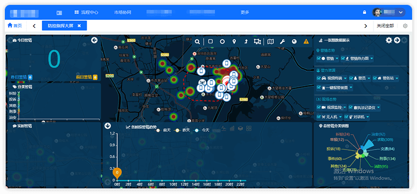Open the 流程中心 menu

[x=87, y=12]
